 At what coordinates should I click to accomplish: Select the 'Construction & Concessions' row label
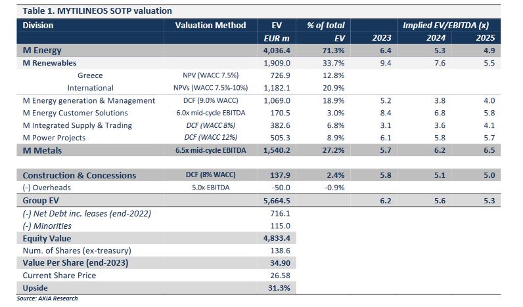(80, 176)
